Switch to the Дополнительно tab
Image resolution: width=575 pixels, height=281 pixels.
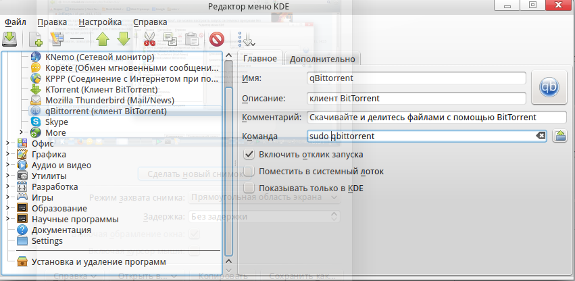tap(322, 59)
